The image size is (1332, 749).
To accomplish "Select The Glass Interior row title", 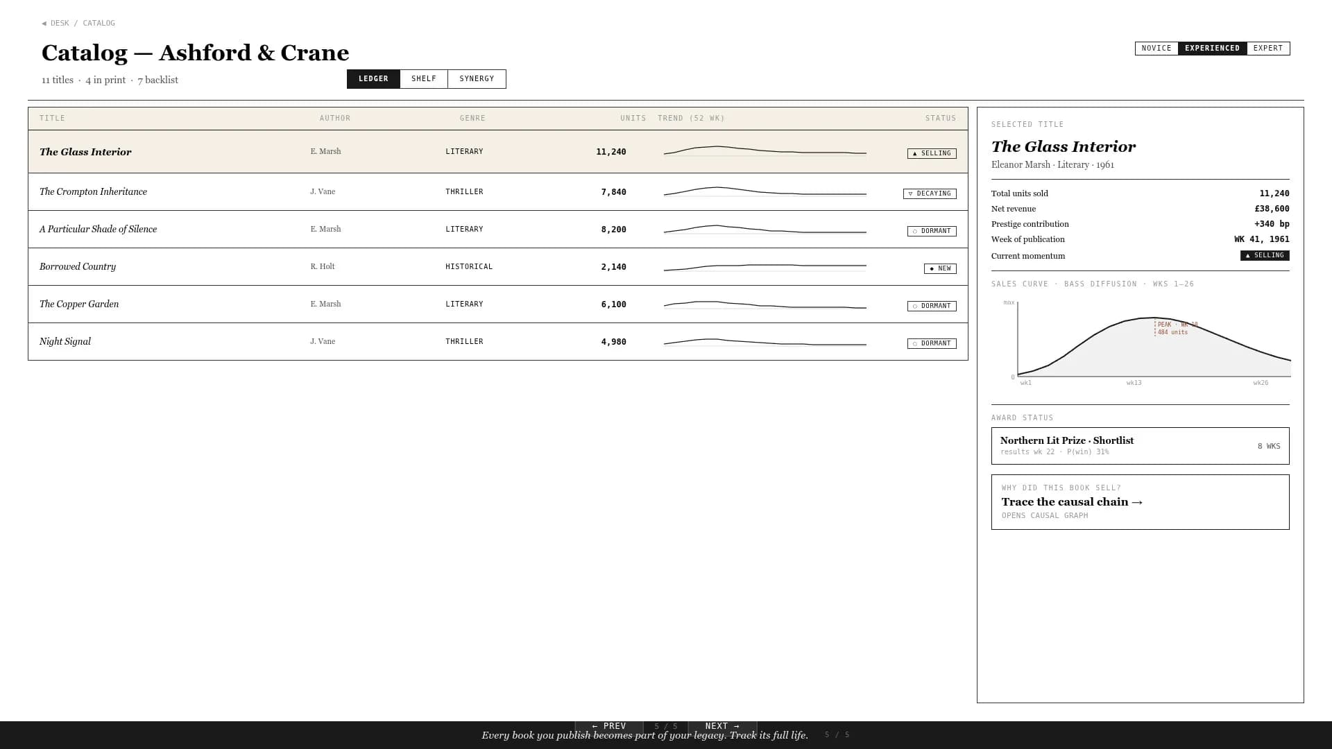I will (85, 152).
